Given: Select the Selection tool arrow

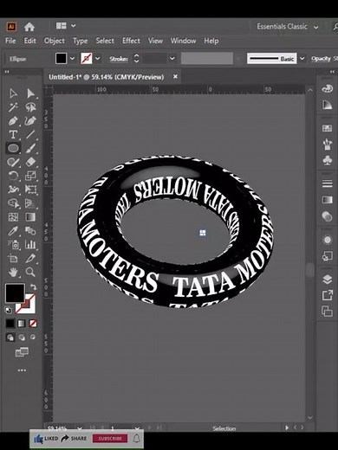Looking at the screenshot, I should pyautogui.click(x=13, y=93).
